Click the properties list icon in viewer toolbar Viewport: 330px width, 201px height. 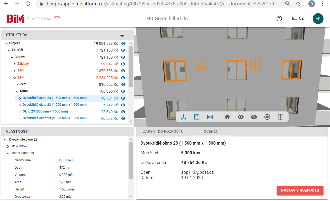197,117
